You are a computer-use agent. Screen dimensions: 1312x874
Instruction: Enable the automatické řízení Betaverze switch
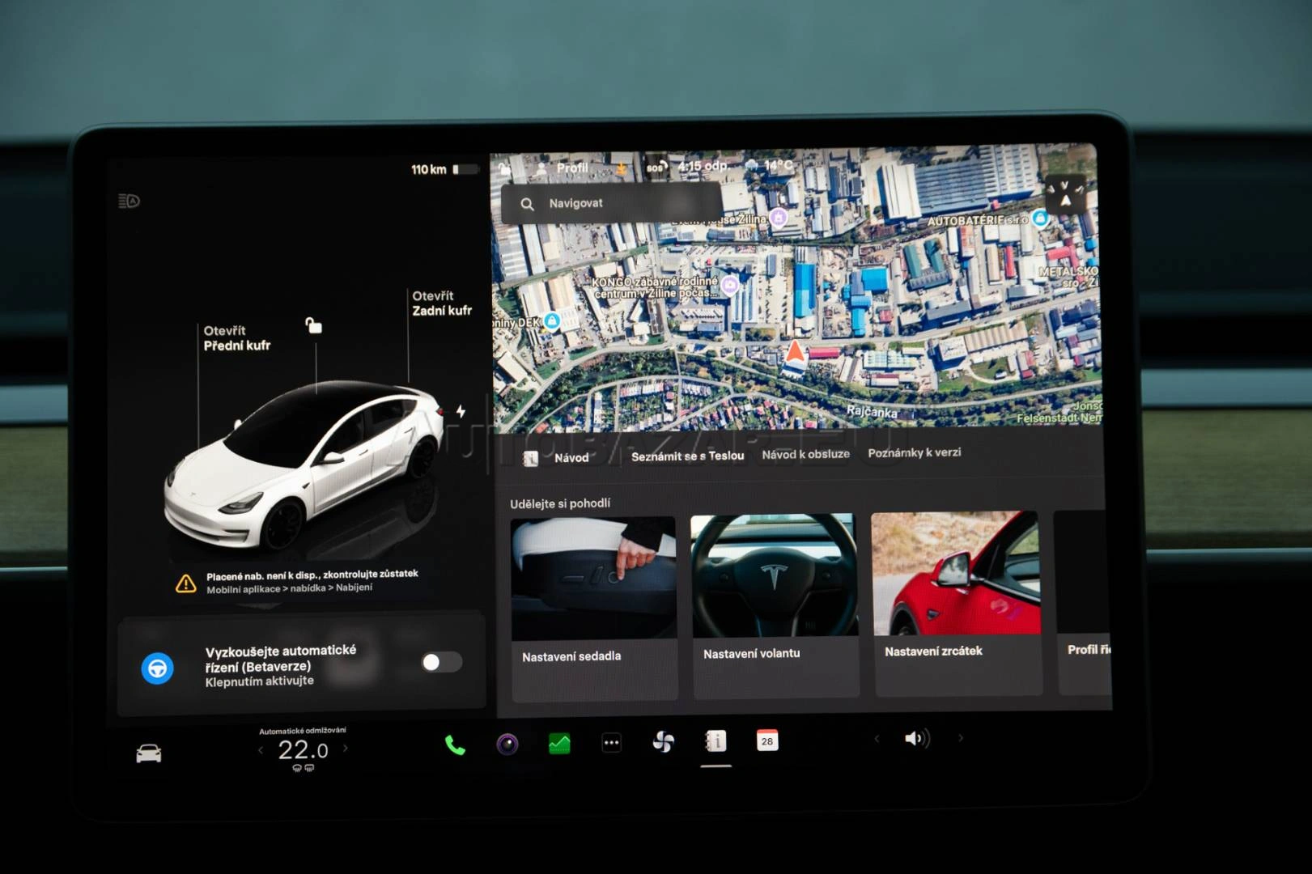(442, 662)
